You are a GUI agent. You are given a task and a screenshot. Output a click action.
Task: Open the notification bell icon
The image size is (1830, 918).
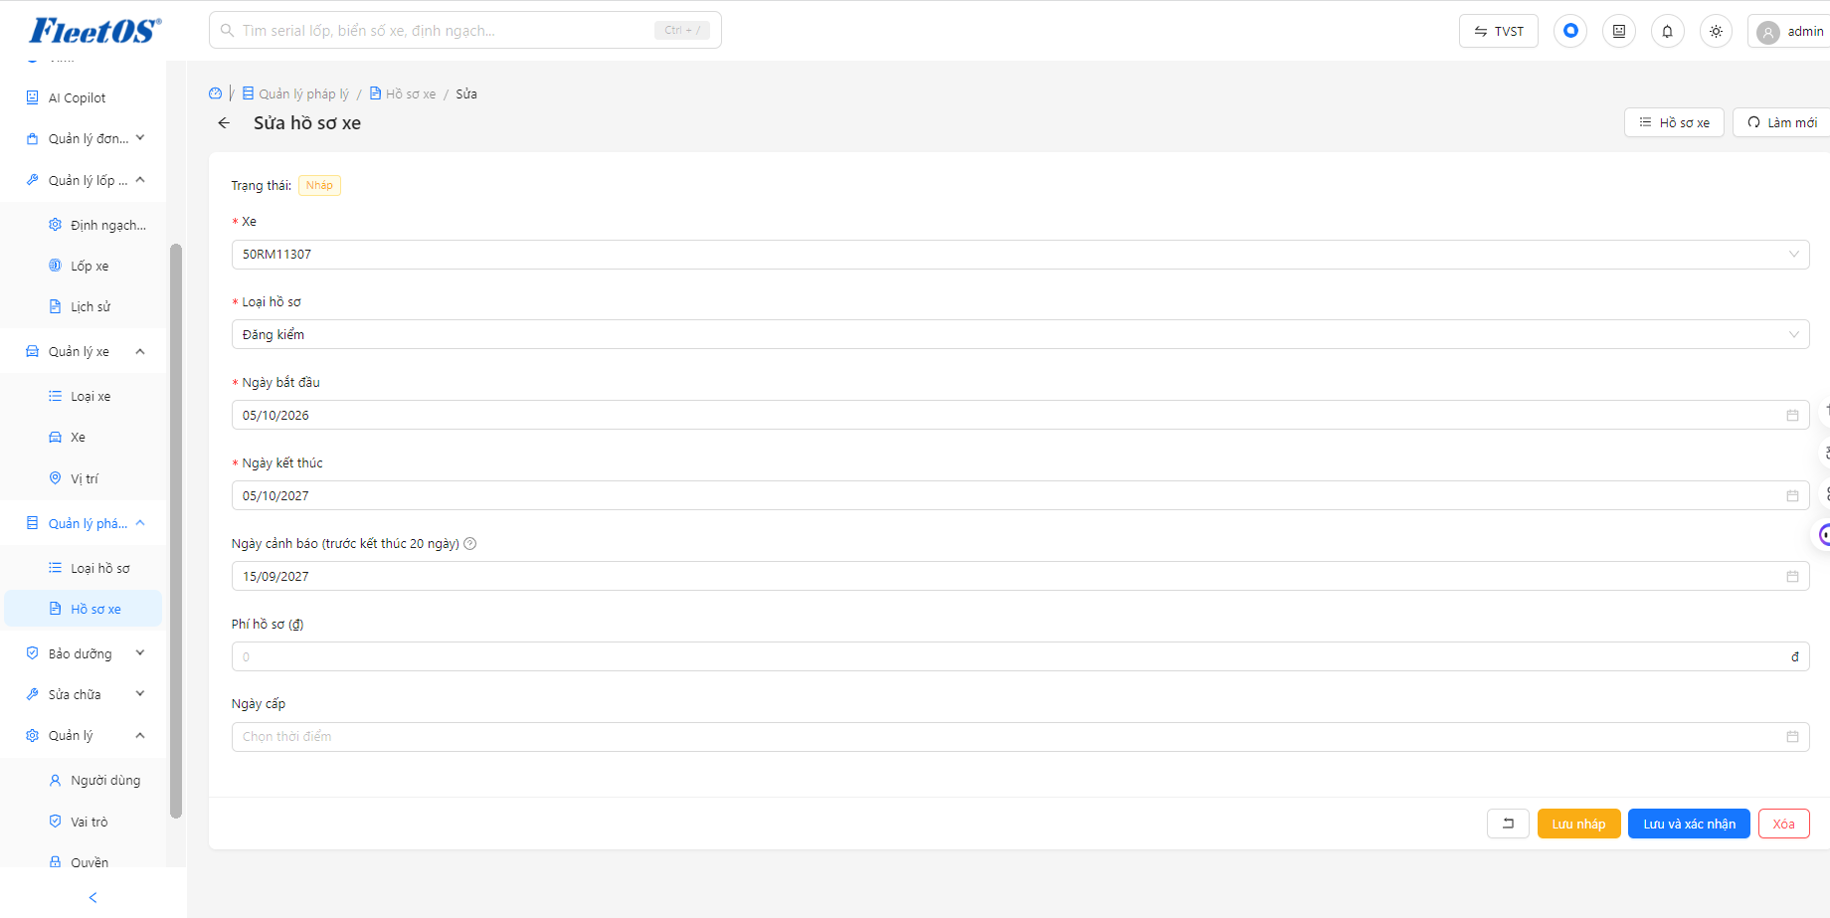1668,31
